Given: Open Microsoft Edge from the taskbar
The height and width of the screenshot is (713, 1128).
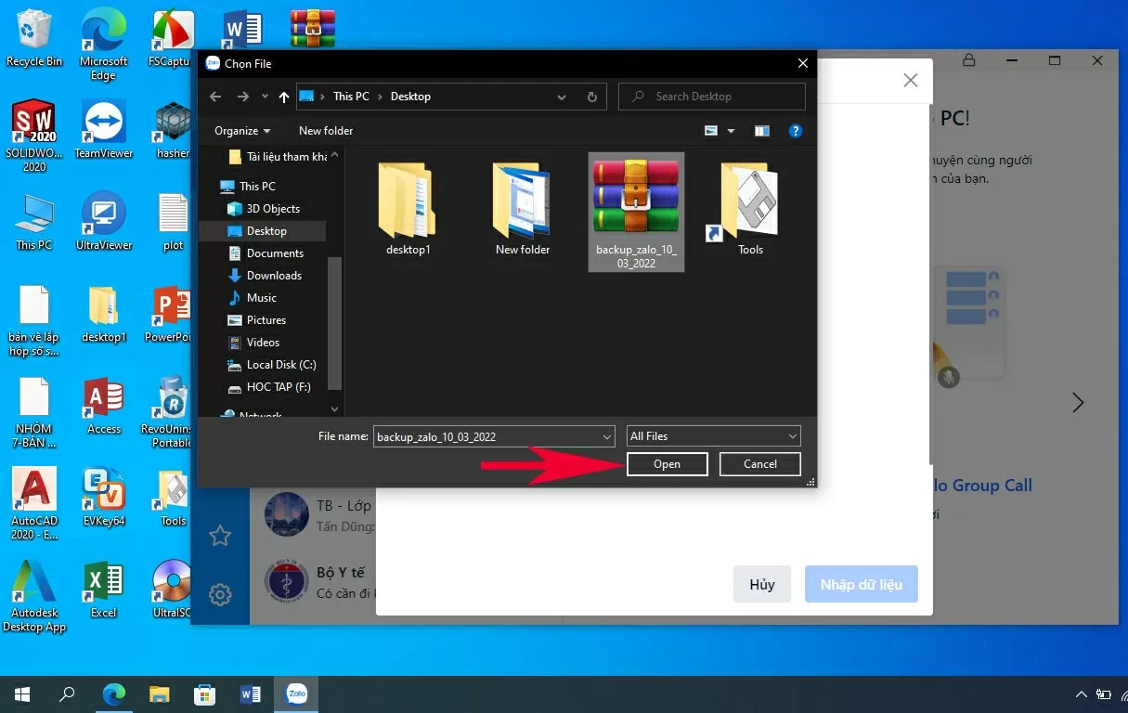Looking at the screenshot, I should coord(114,694).
